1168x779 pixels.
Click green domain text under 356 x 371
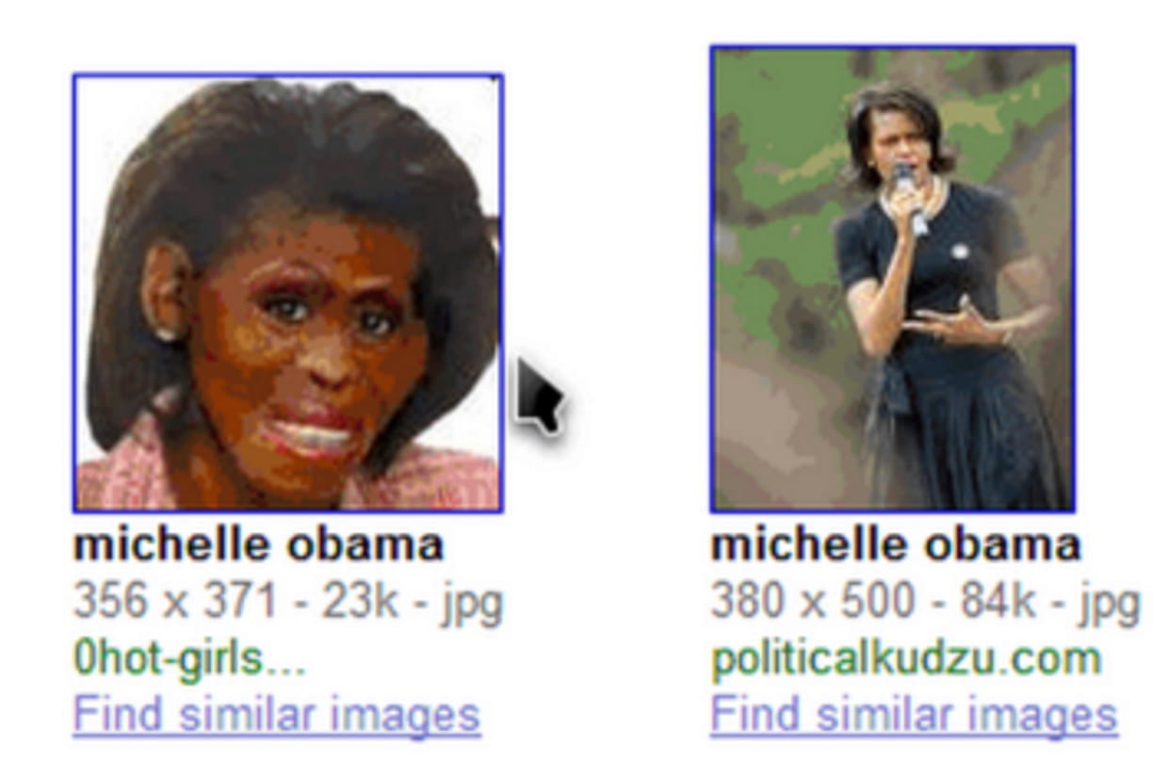[x=189, y=658]
